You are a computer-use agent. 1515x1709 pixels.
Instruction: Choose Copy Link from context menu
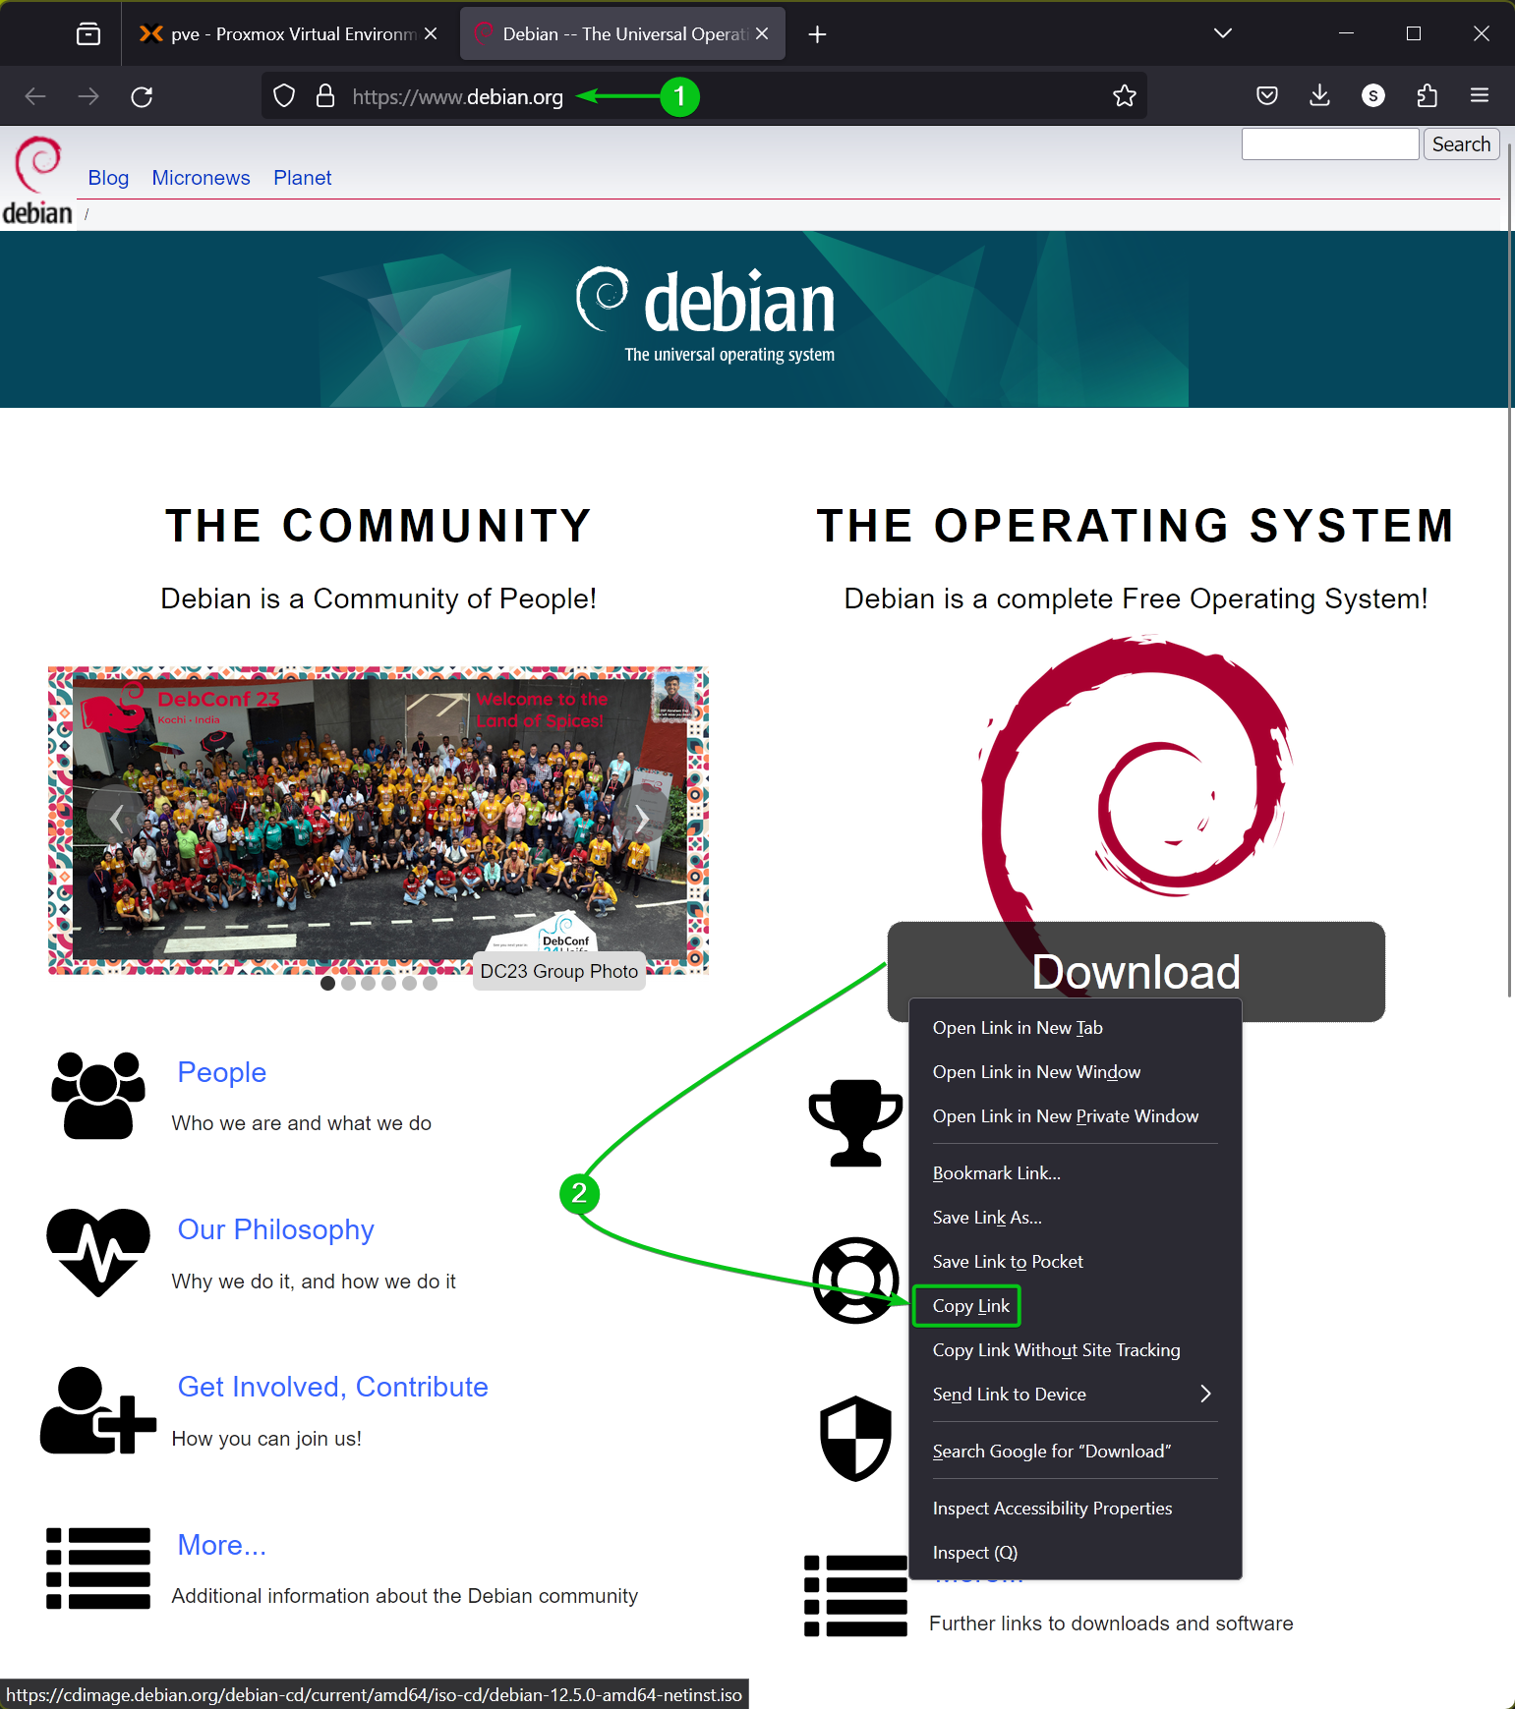pyautogui.click(x=970, y=1305)
